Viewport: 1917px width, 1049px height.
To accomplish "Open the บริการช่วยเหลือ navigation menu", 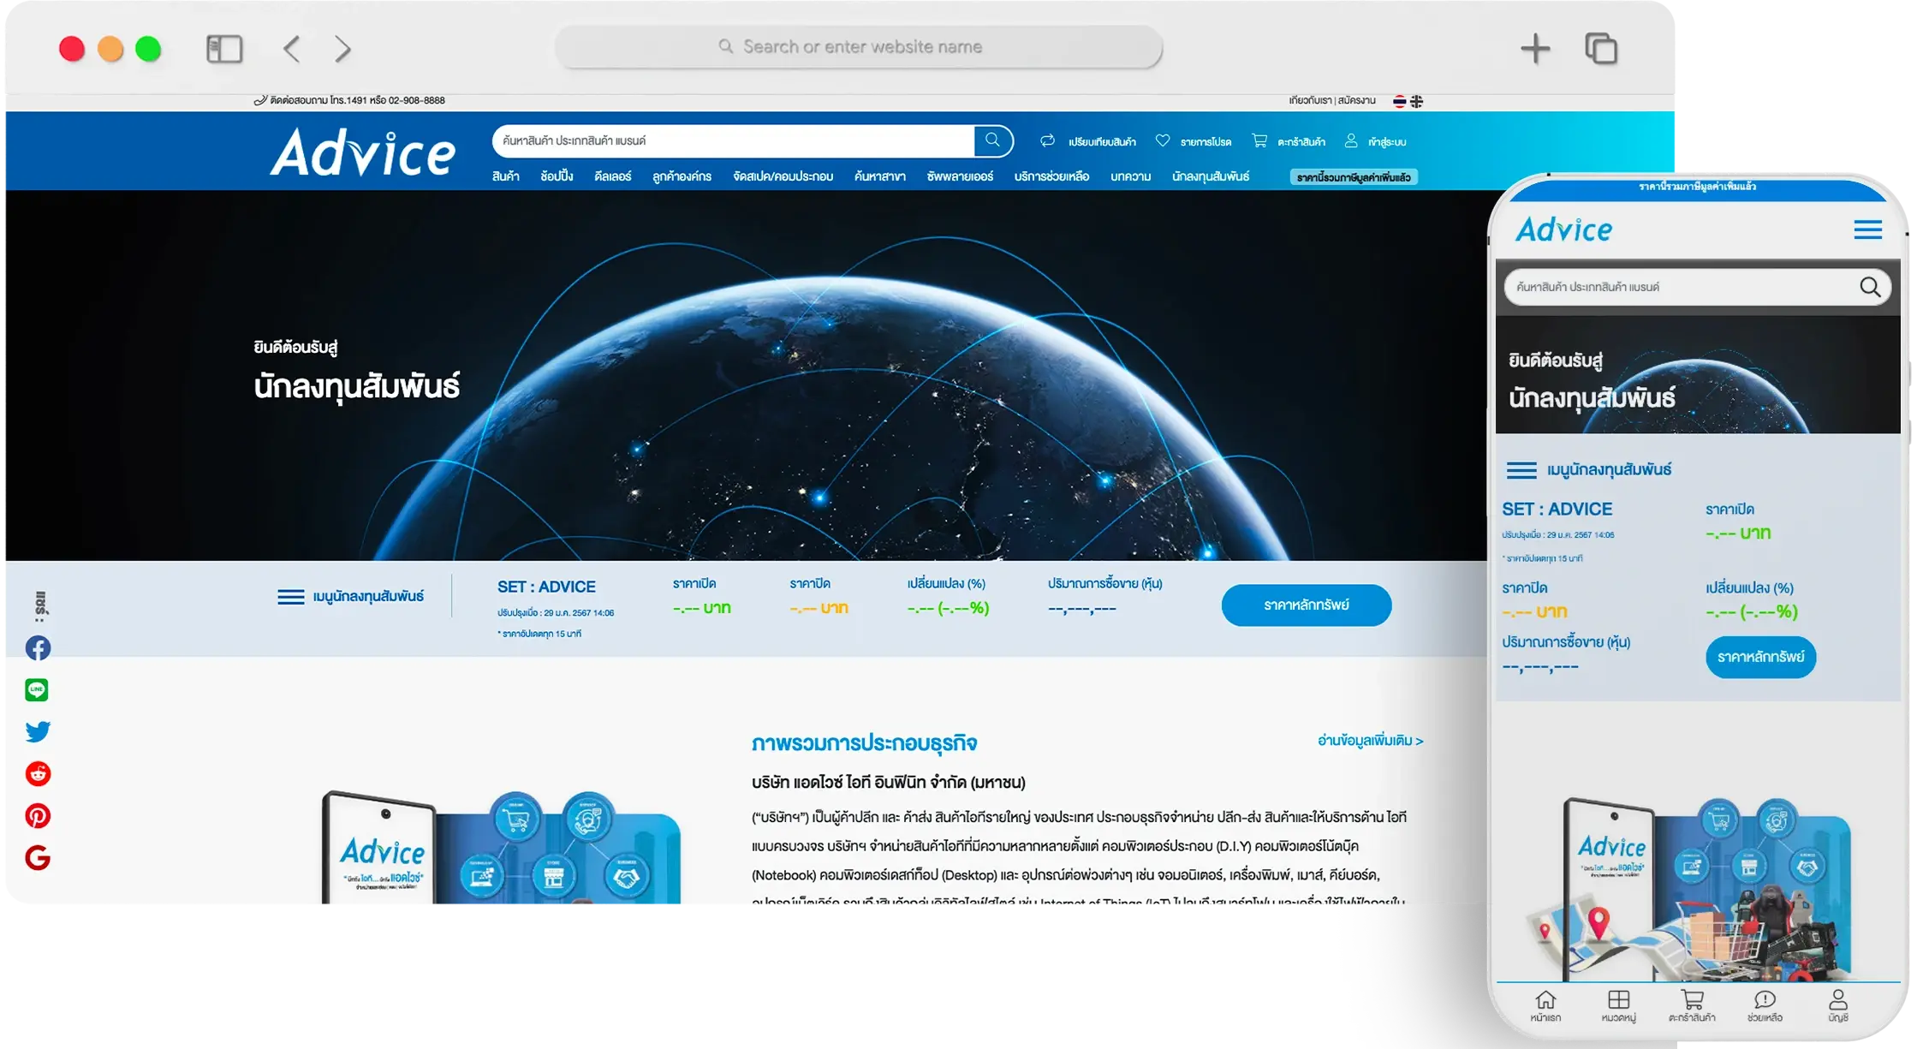I will (x=1051, y=176).
